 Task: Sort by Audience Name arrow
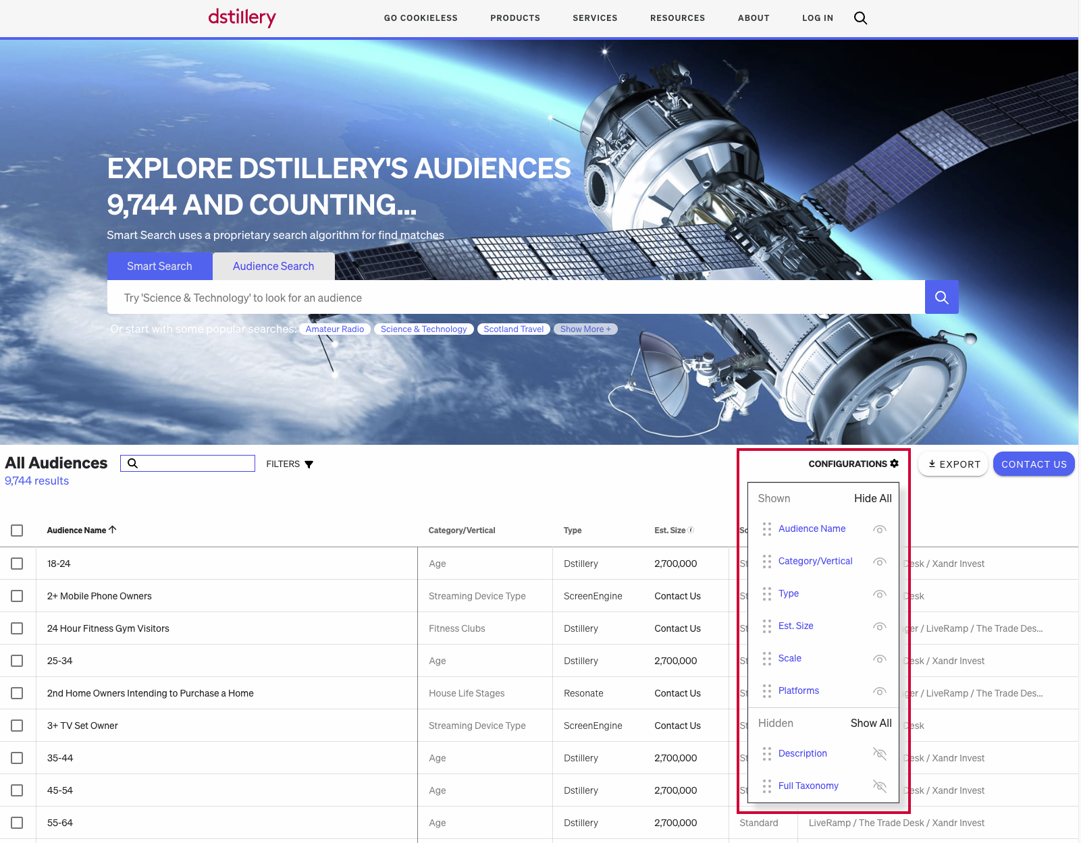(113, 530)
